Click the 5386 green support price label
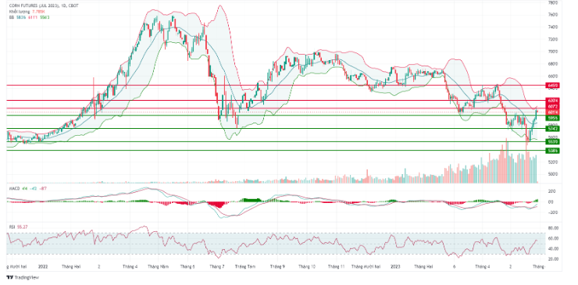 (552, 151)
